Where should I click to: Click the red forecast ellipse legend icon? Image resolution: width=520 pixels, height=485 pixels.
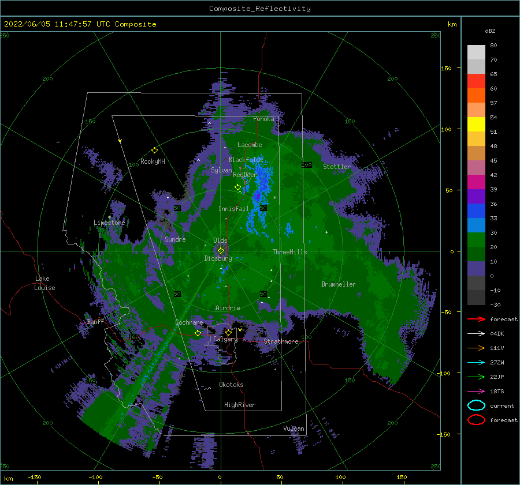coord(476,420)
